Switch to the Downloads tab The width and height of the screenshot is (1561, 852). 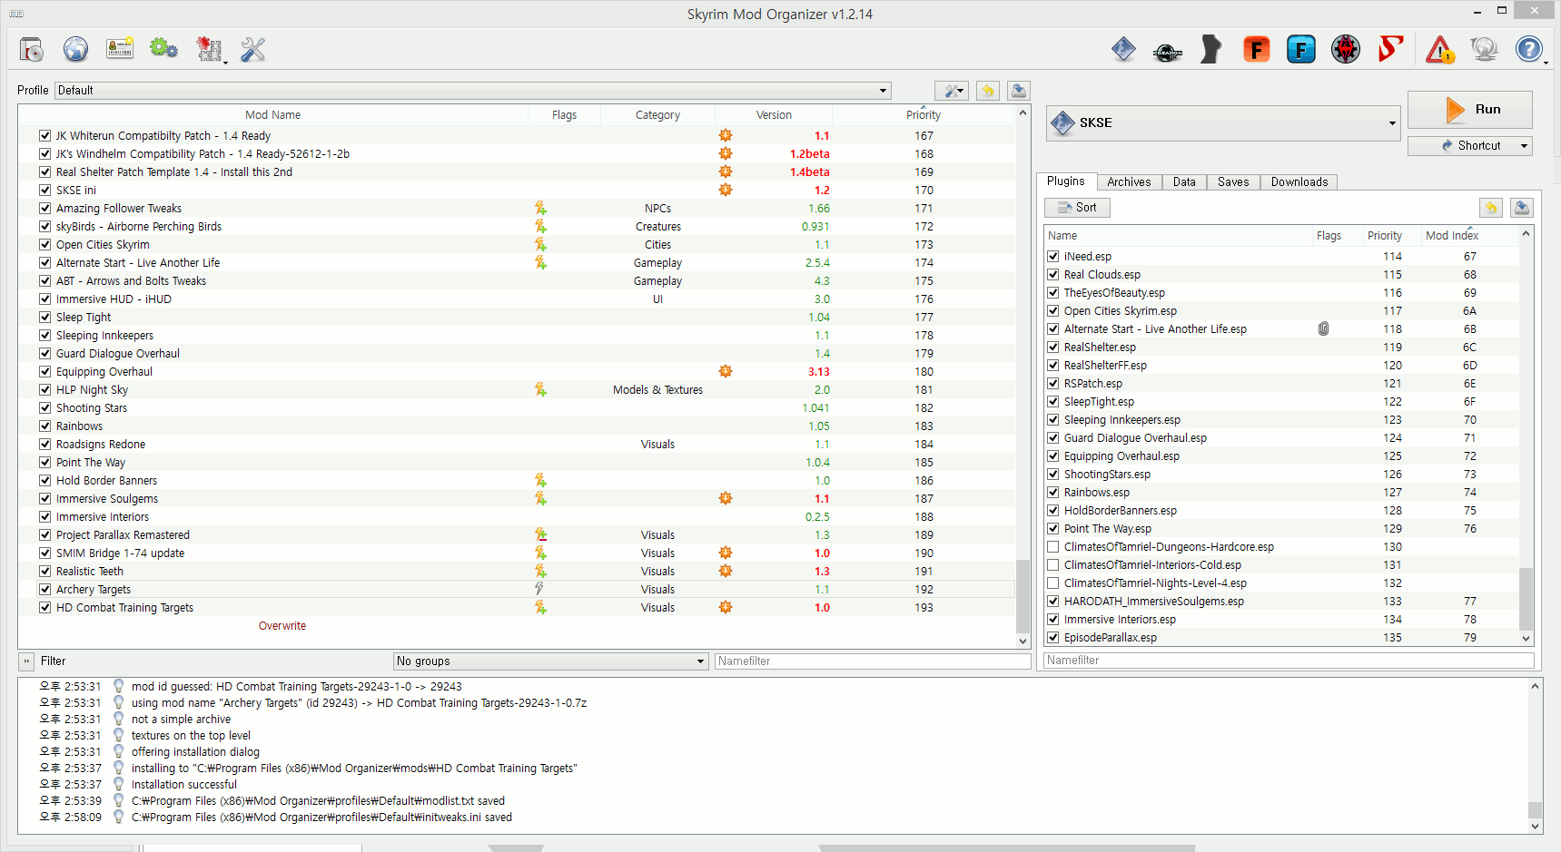click(x=1299, y=181)
